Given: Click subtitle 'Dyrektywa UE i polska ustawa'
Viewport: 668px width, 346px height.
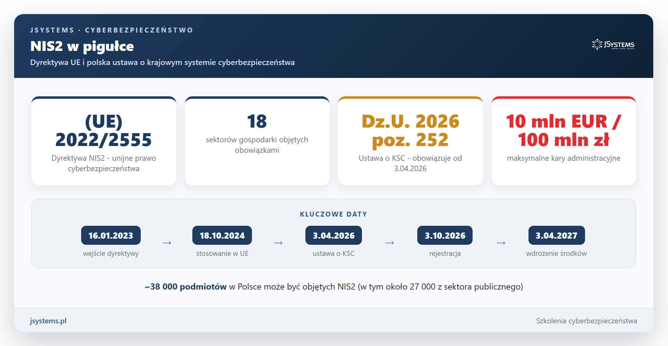Looking at the screenshot, I should [162, 62].
